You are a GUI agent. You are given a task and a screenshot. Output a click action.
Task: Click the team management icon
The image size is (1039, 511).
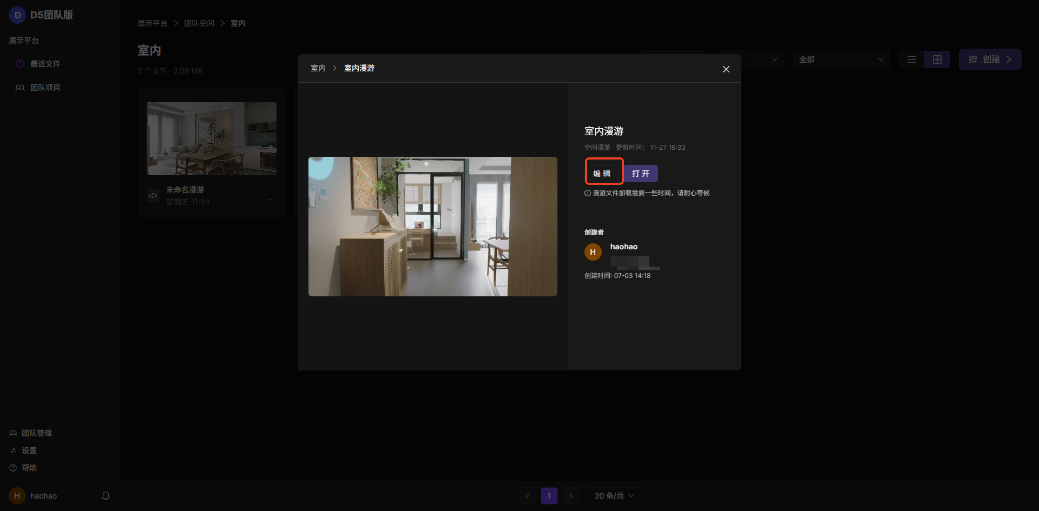click(x=13, y=433)
